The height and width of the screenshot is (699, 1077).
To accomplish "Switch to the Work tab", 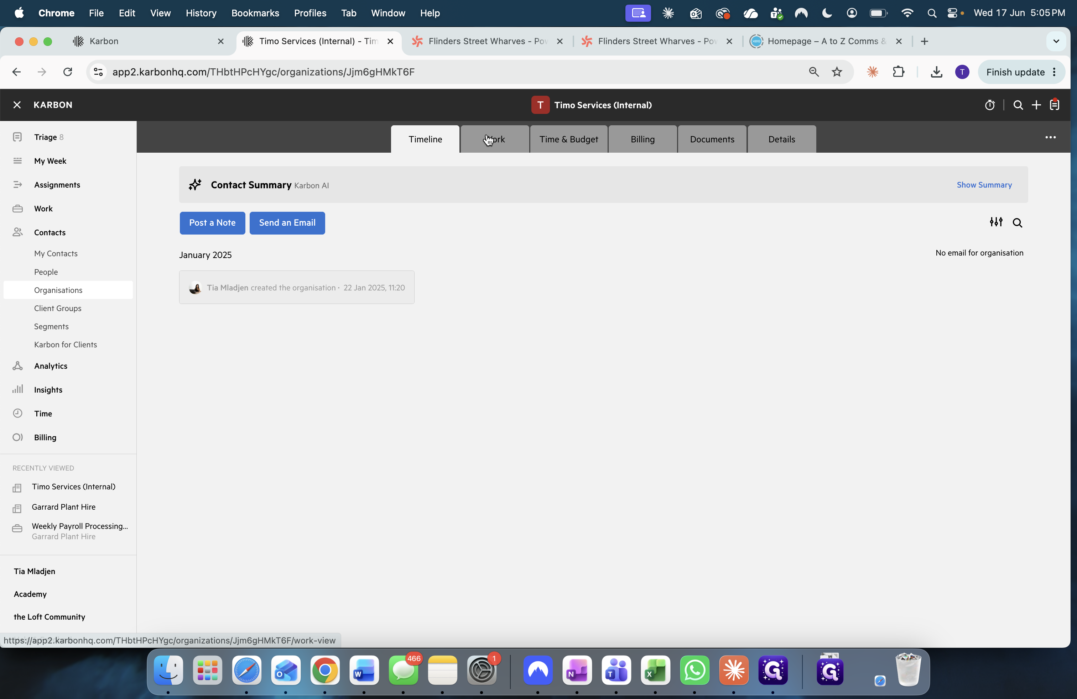I will pos(495,139).
